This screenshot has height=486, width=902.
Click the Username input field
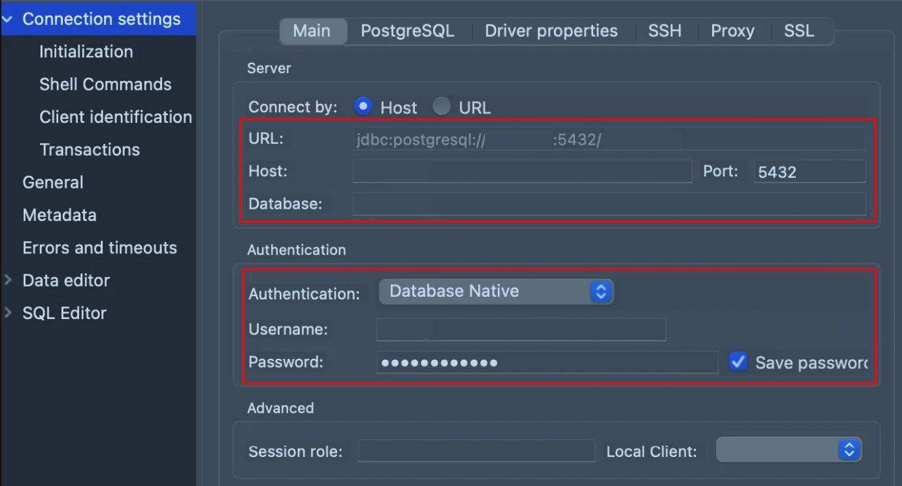click(x=520, y=329)
